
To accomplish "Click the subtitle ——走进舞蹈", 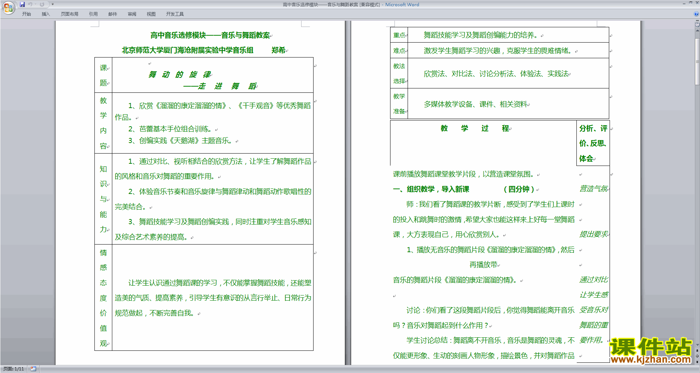I will click(220, 86).
